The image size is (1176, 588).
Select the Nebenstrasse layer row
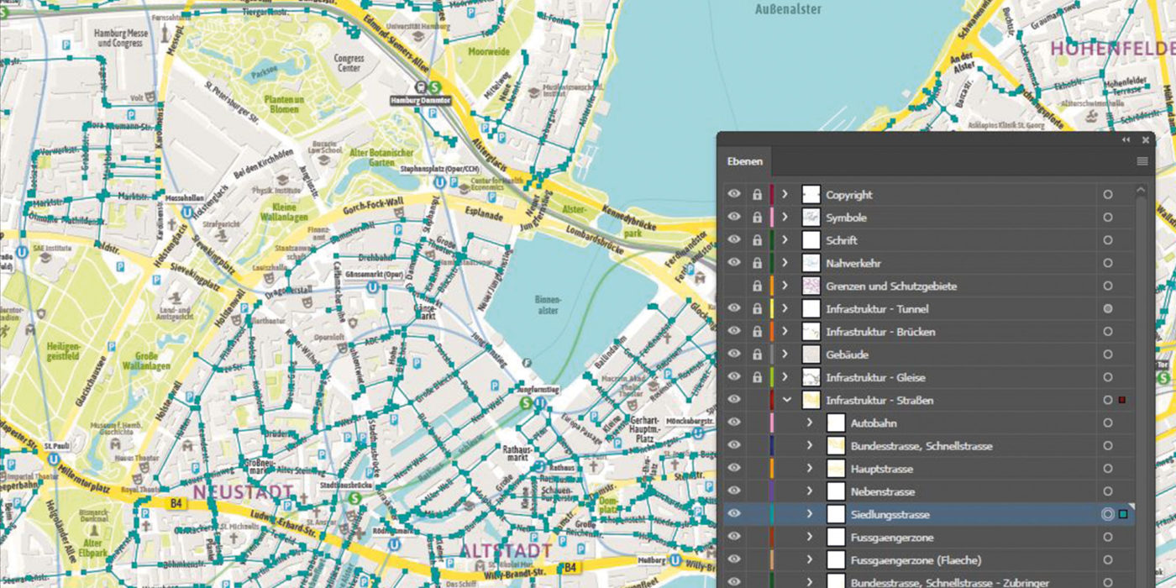click(924, 491)
